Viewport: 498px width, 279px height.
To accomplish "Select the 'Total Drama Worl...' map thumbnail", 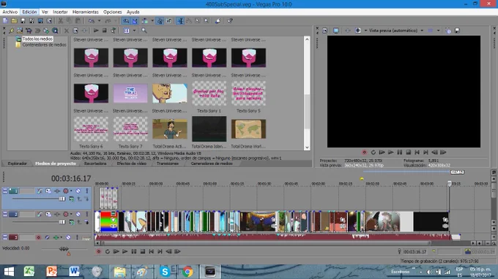I will (248, 129).
